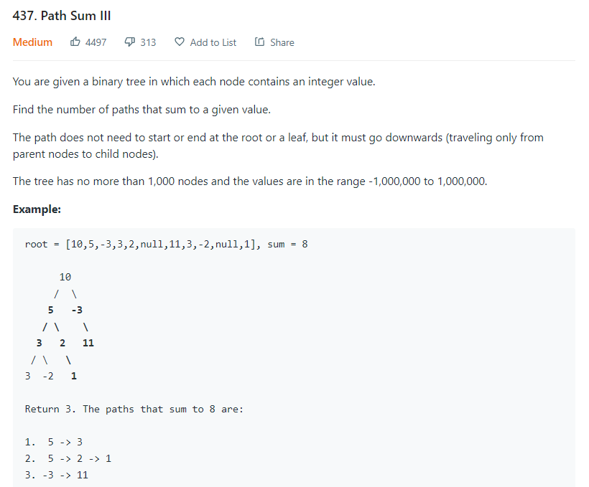Click the tree node labeled -3

tap(77, 310)
